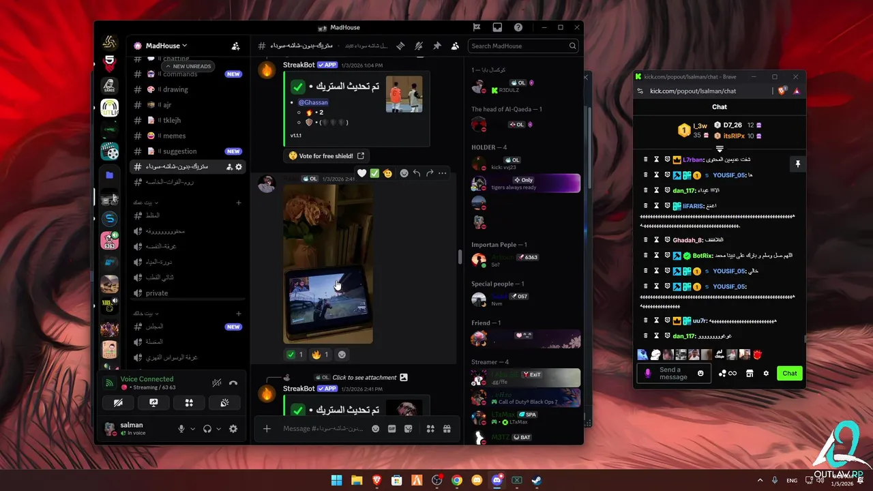The image size is (873, 491).
Task: Toggle the fire reaction under the image
Action: [x=320, y=355]
